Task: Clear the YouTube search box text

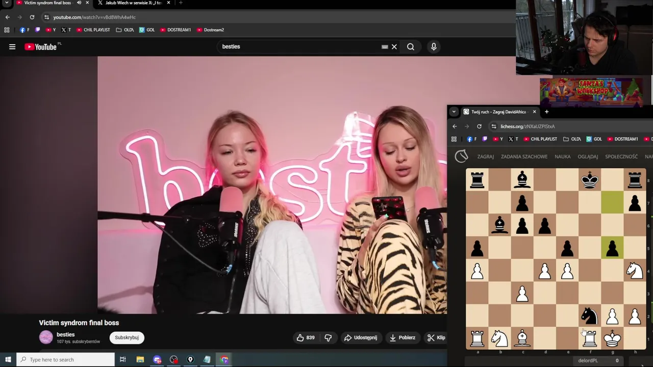Action: 394,47
